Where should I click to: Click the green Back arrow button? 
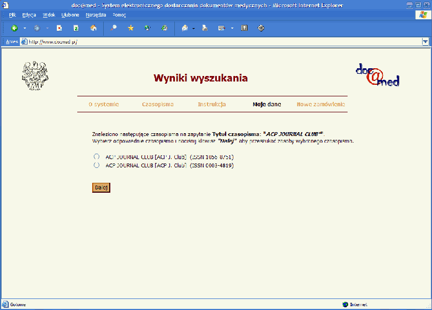(x=14, y=28)
